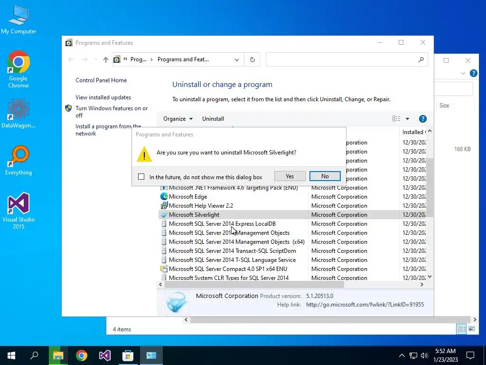Click Turn Windows features on or off
Screen dimensions: 486x365
pos(112,112)
